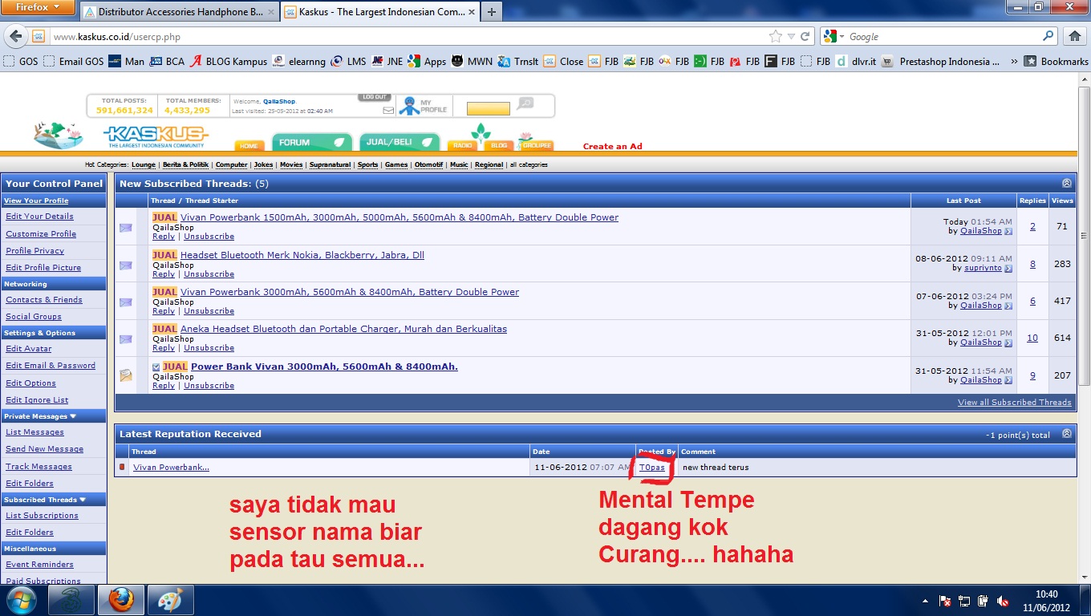Open the JUAL/BELI navigation tab
1091x616 pixels.
click(x=399, y=142)
